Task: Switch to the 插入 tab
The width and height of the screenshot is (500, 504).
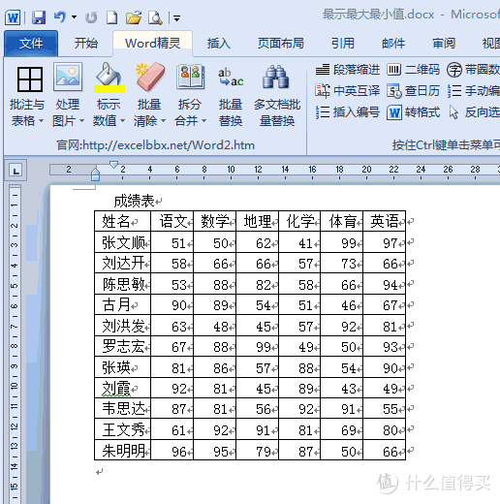Action: [219, 44]
